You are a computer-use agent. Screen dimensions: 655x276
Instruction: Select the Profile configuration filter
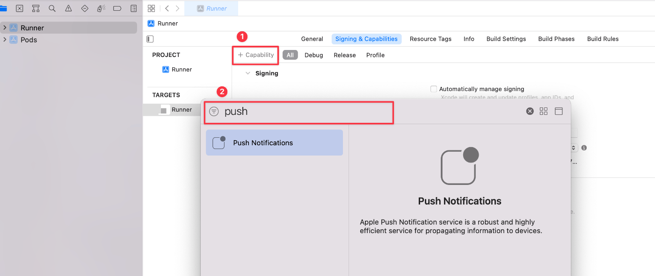point(375,55)
